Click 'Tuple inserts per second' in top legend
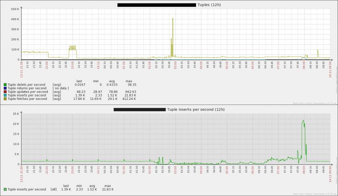This screenshot has height=196, width=338. [27, 95]
